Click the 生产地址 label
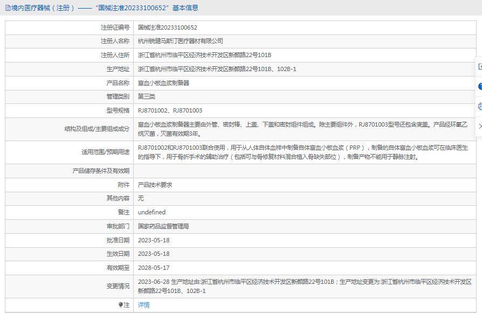The height and width of the screenshot is (314, 482). click(118, 69)
